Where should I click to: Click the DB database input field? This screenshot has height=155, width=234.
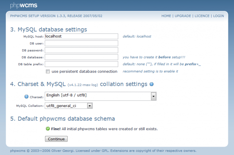coord(81,57)
